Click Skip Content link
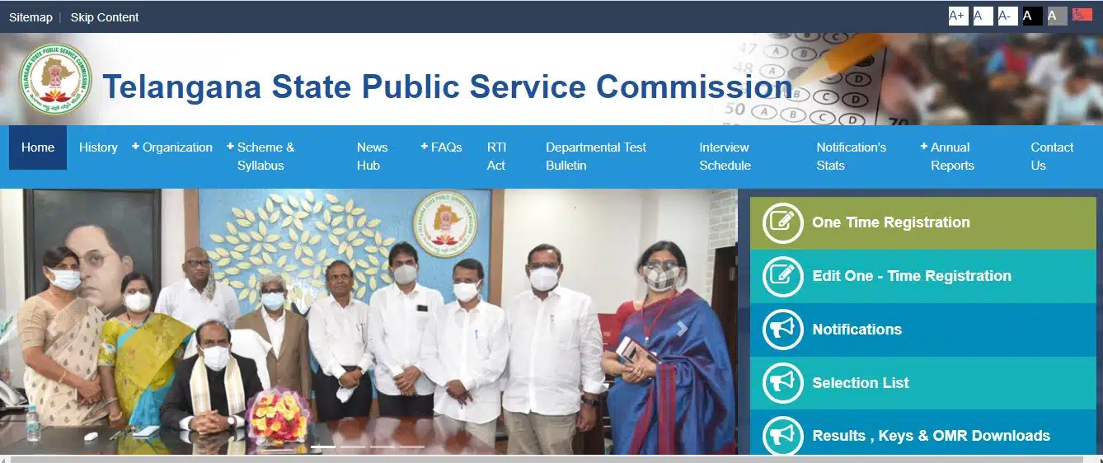The width and height of the screenshot is (1103, 463). click(x=105, y=17)
